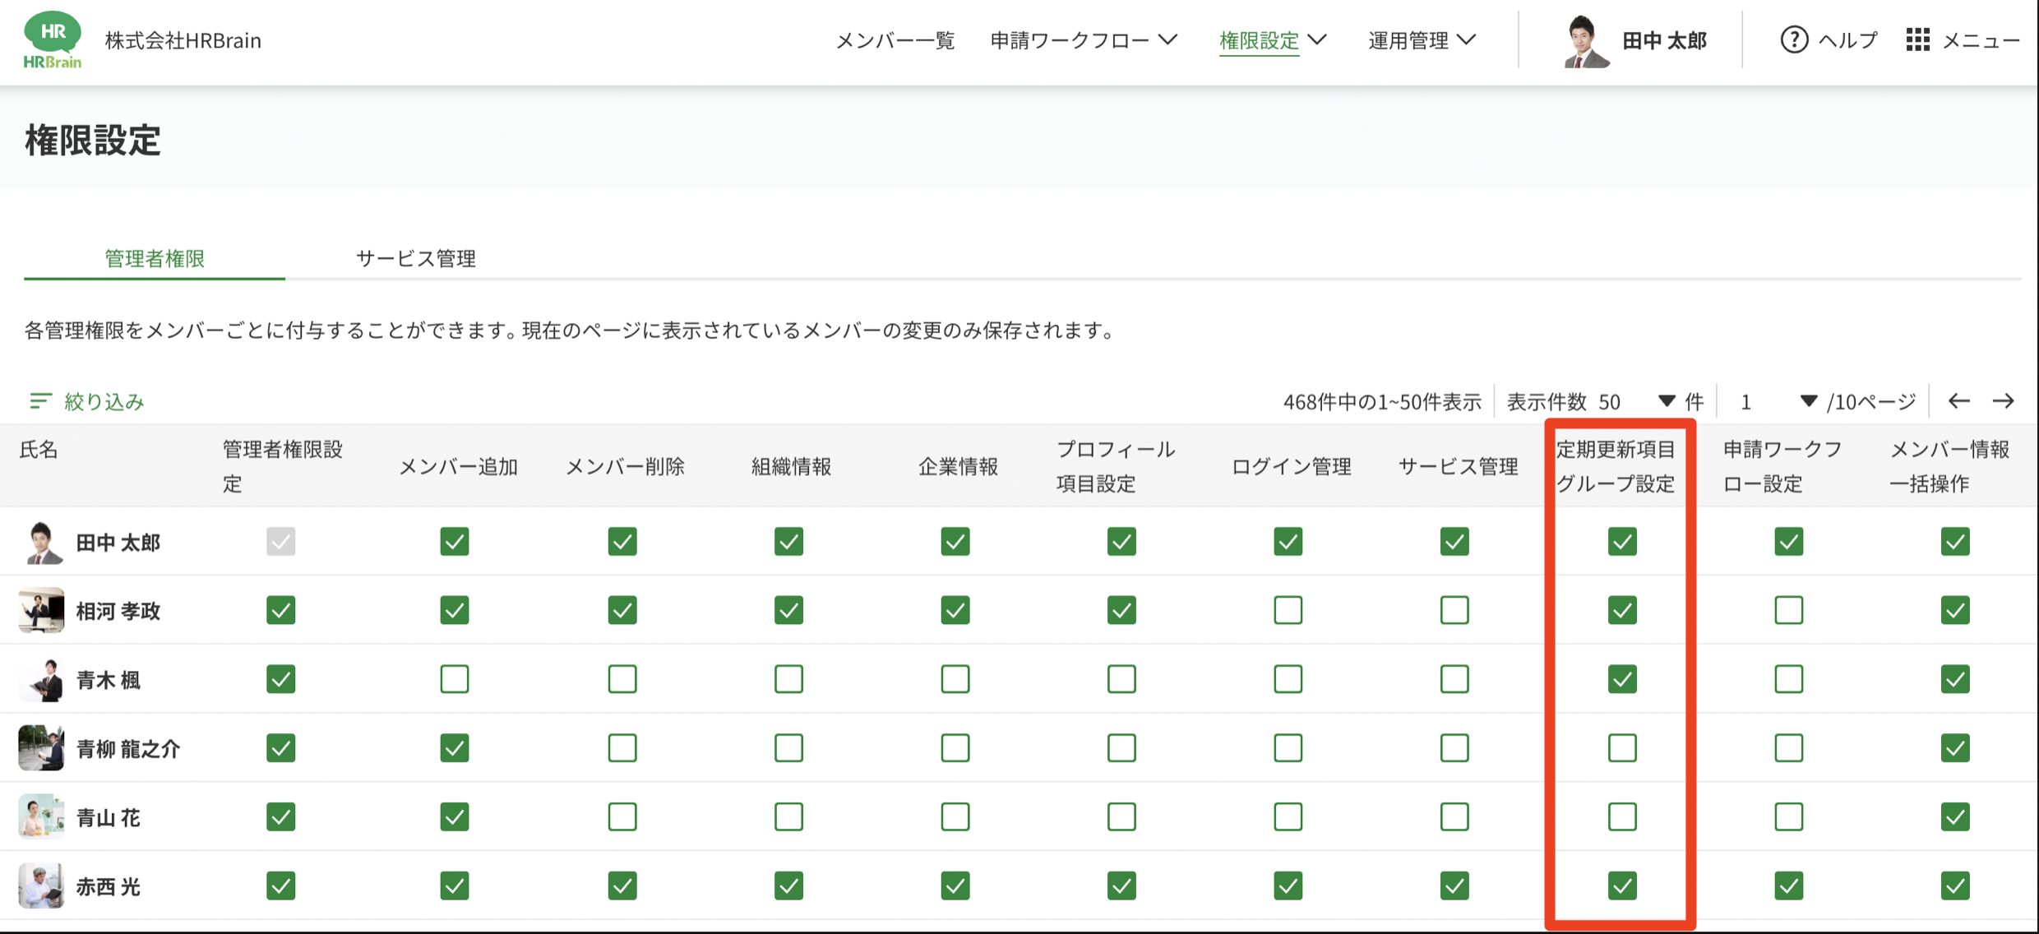
Task: Uncheck 管理者権限設定 for 相河 孝政
Action: (x=280, y=610)
